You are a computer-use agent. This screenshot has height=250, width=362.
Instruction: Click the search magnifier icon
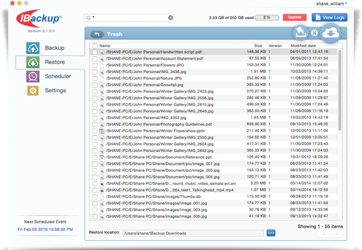click(88, 18)
